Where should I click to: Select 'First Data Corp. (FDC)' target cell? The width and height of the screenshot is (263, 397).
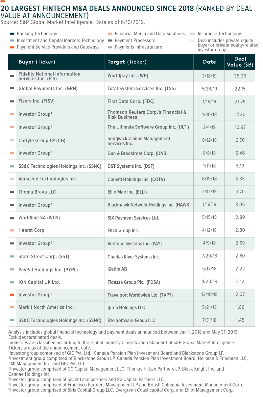point(131,101)
